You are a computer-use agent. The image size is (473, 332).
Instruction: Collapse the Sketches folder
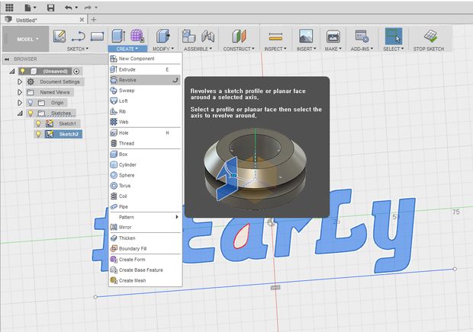pyautogui.click(x=21, y=113)
